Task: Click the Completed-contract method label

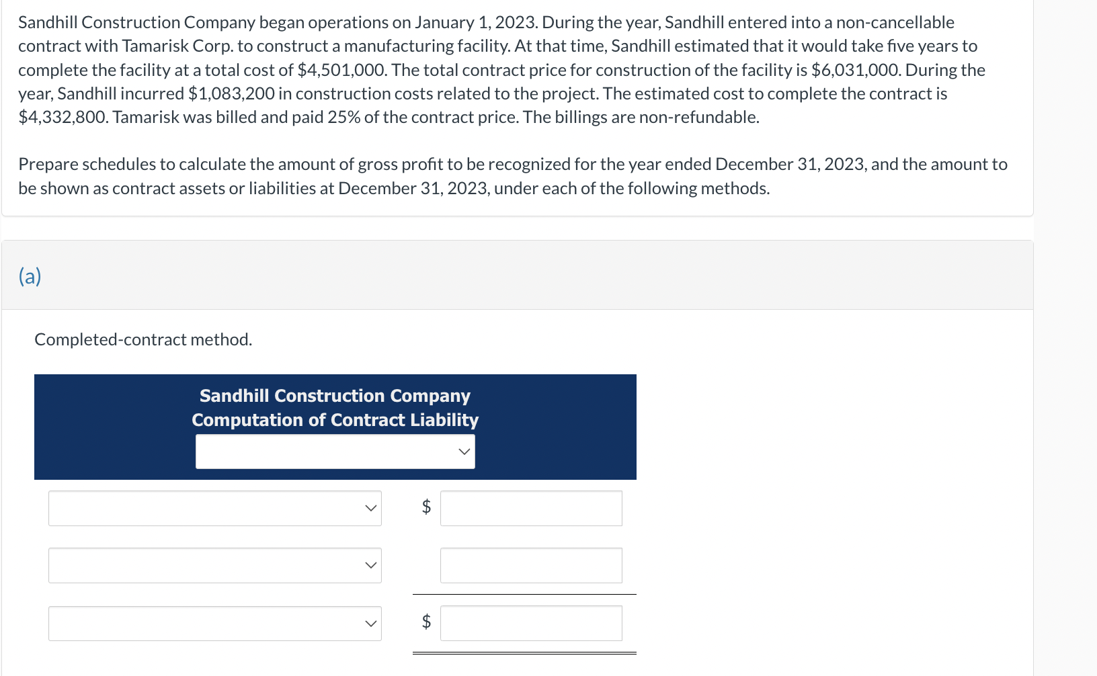Action: pyautogui.click(x=143, y=339)
